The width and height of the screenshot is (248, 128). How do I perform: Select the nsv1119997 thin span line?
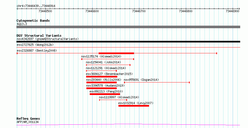(113, 100)
